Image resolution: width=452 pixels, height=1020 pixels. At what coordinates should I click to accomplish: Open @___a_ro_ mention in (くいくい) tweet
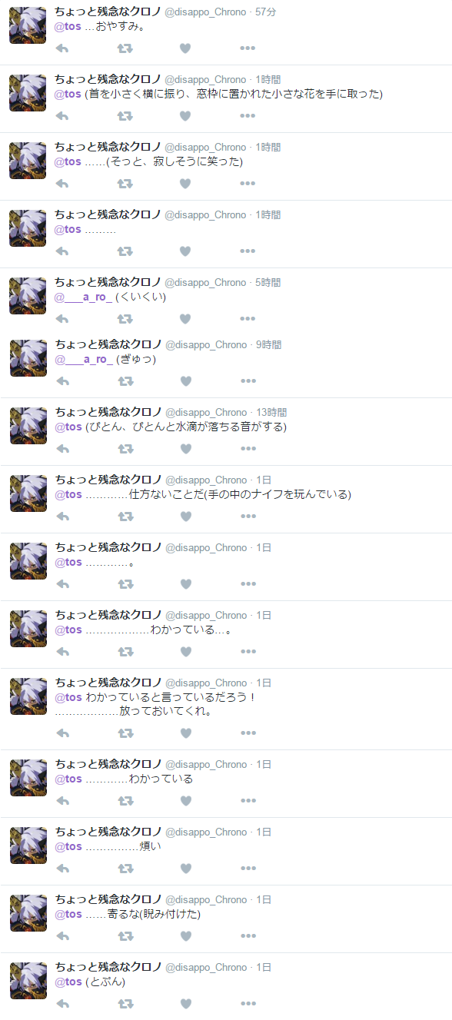(83, 297)
